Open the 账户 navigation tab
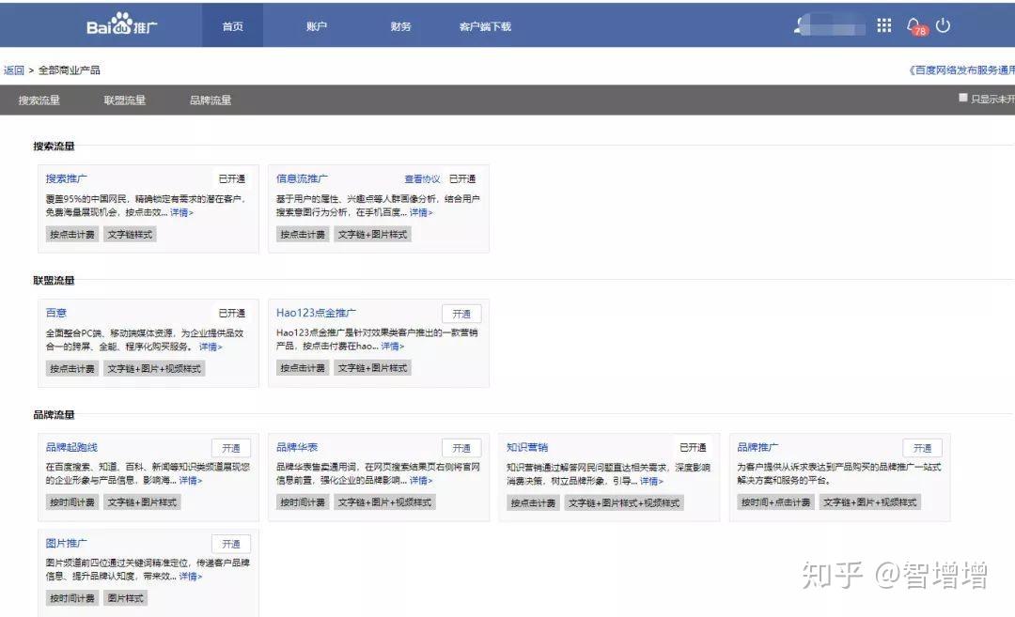The height and width of the screenshot is (617, 1015). point(317,26)
